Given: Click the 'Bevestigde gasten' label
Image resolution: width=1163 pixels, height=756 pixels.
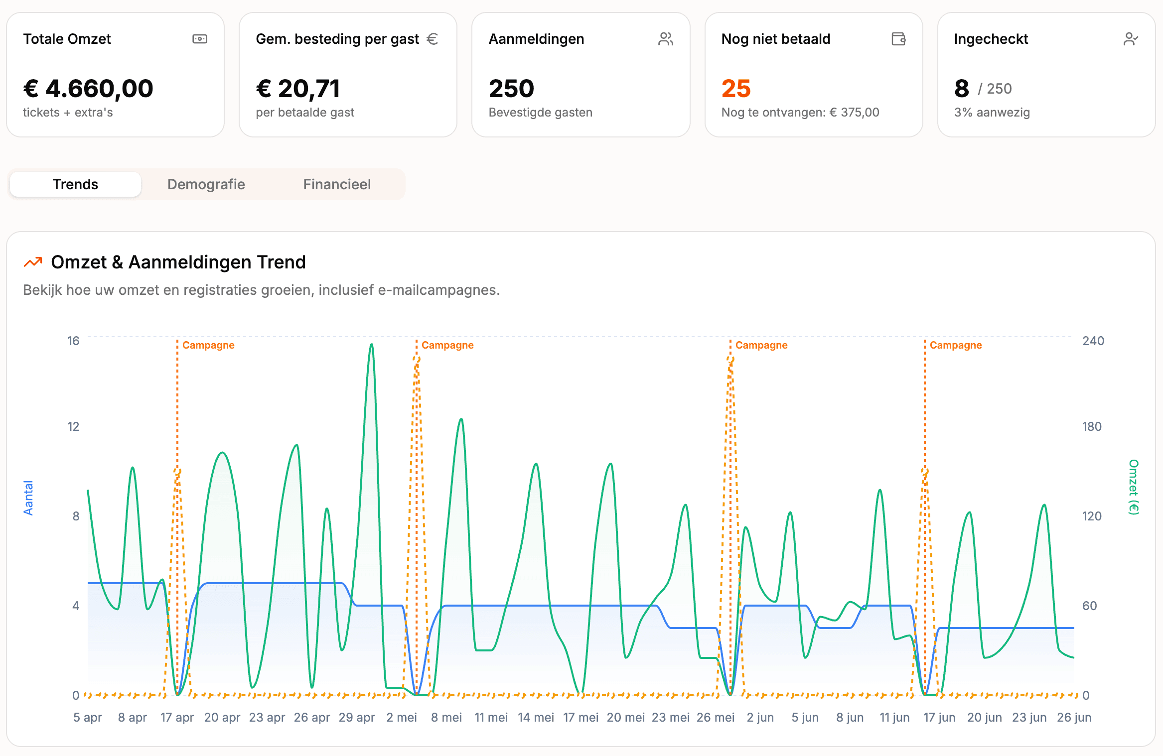Looking at the screenshot, I should coord(541,113).
